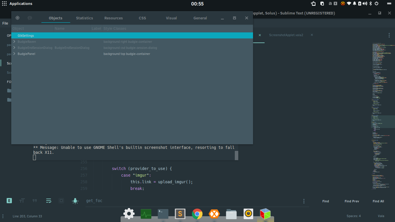The width and height of the screenshot is (395, 222).
Task: Click the notifications bell icon
Action: coord(355,3)
